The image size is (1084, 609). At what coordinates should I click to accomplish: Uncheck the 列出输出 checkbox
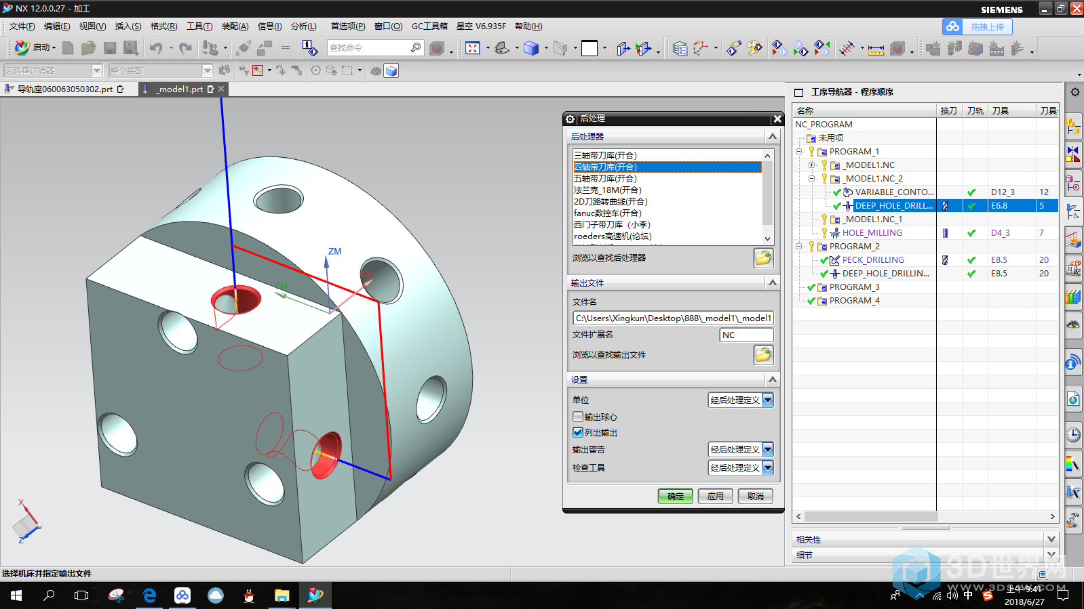click(578, 432)
